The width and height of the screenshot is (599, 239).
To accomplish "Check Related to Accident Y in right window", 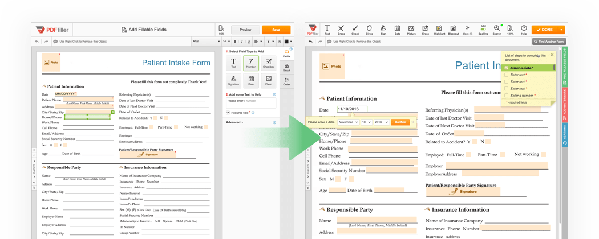I will (x=474, y=142).
